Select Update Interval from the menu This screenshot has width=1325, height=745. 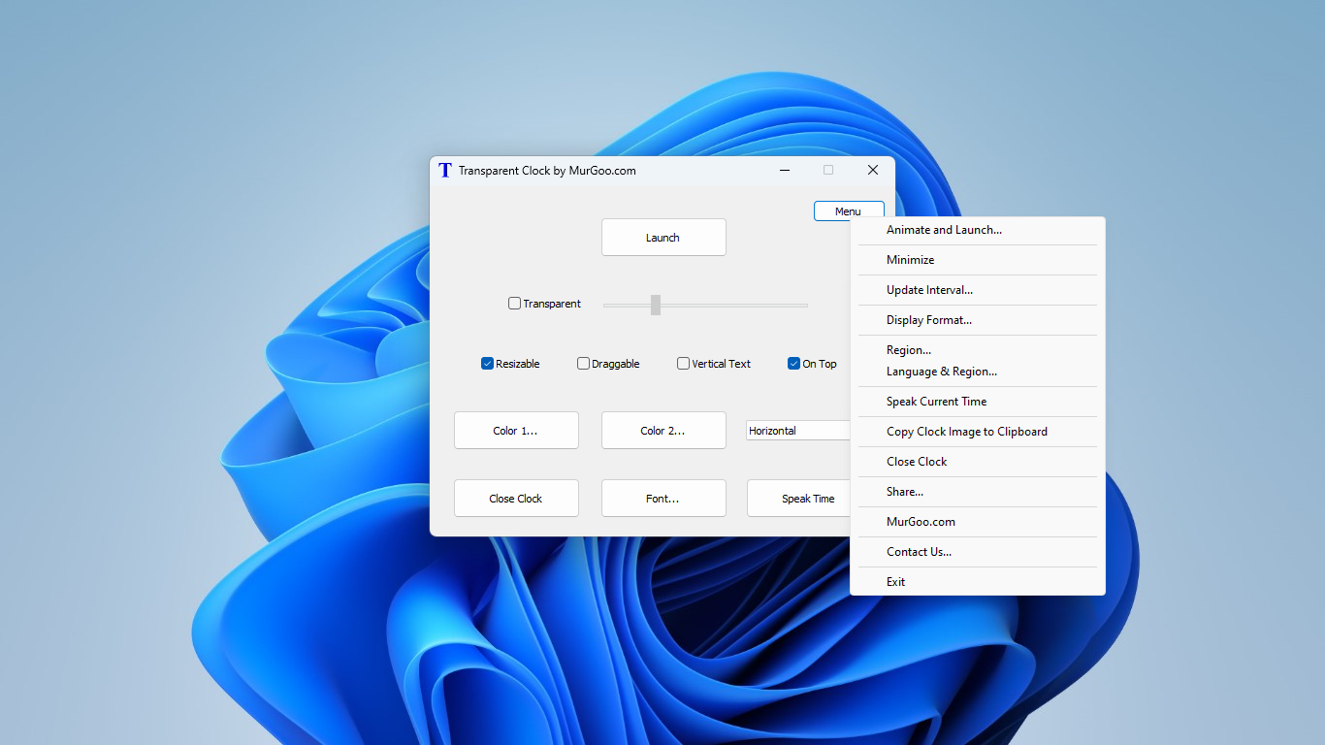click(x=929, y=289)
